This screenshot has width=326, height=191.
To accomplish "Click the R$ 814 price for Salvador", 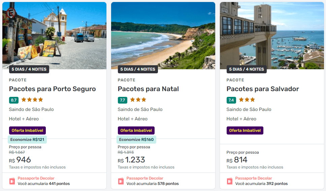I will point(237,160).
